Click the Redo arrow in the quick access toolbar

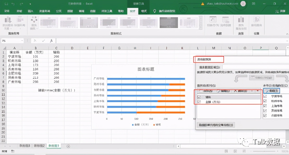coord(21,4)
